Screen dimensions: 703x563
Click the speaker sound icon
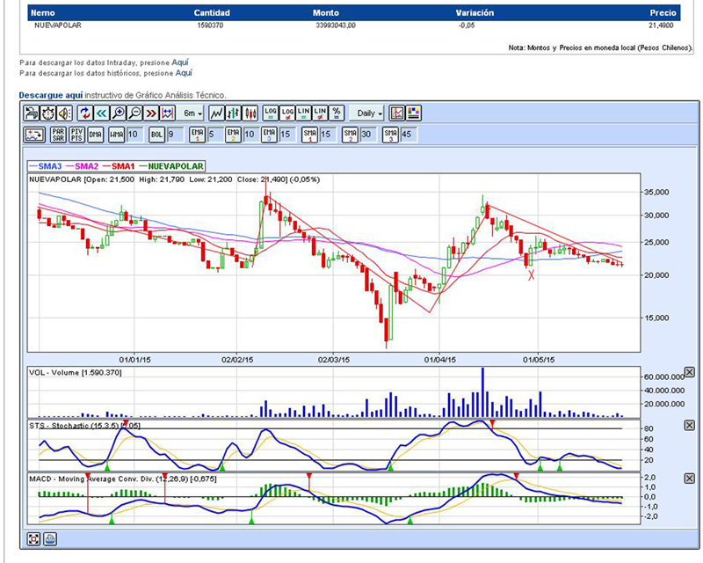pos(64,113)
